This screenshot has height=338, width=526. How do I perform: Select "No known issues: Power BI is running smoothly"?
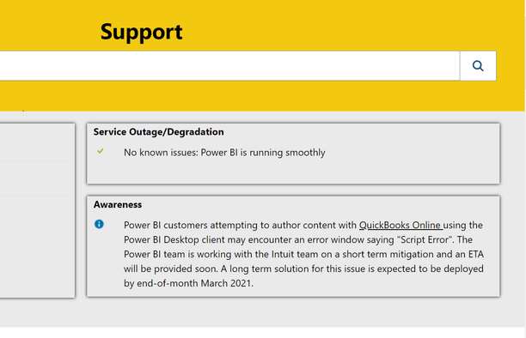[x=224, y=153]
